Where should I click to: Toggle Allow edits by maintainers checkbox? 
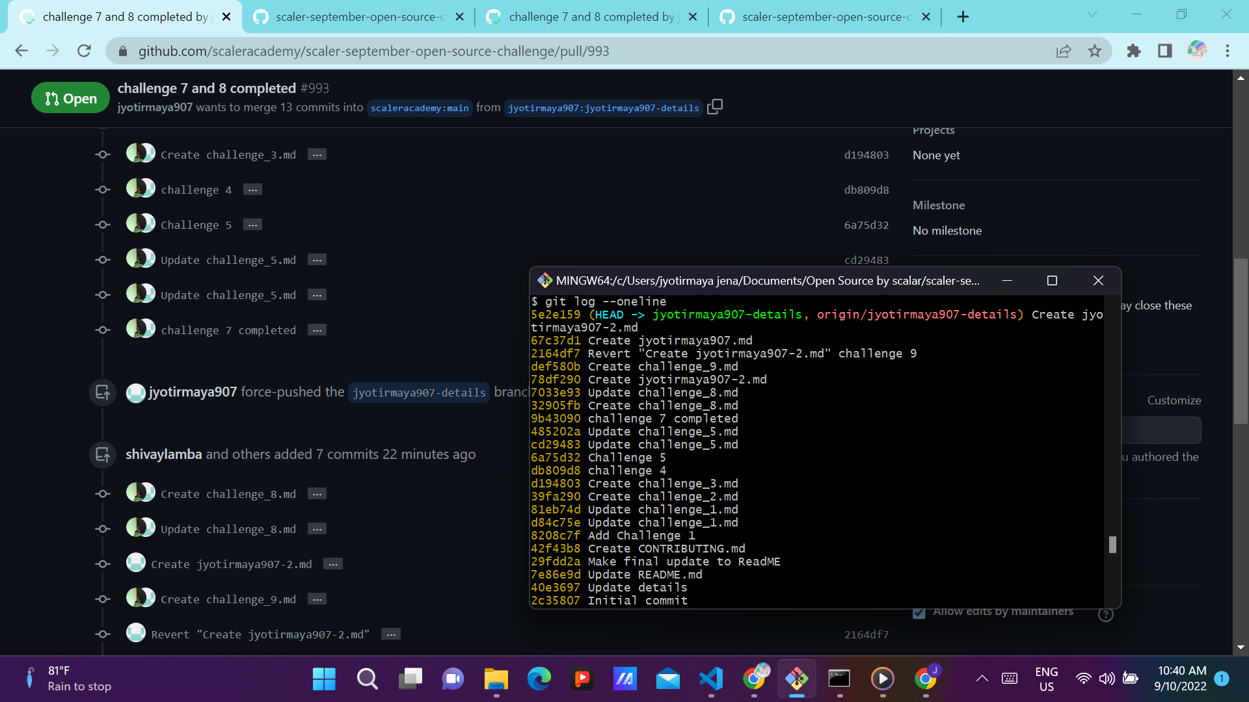[x=919, y=613]
